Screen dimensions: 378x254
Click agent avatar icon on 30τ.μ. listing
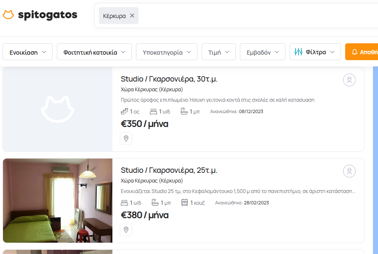[x=349, y=80]
